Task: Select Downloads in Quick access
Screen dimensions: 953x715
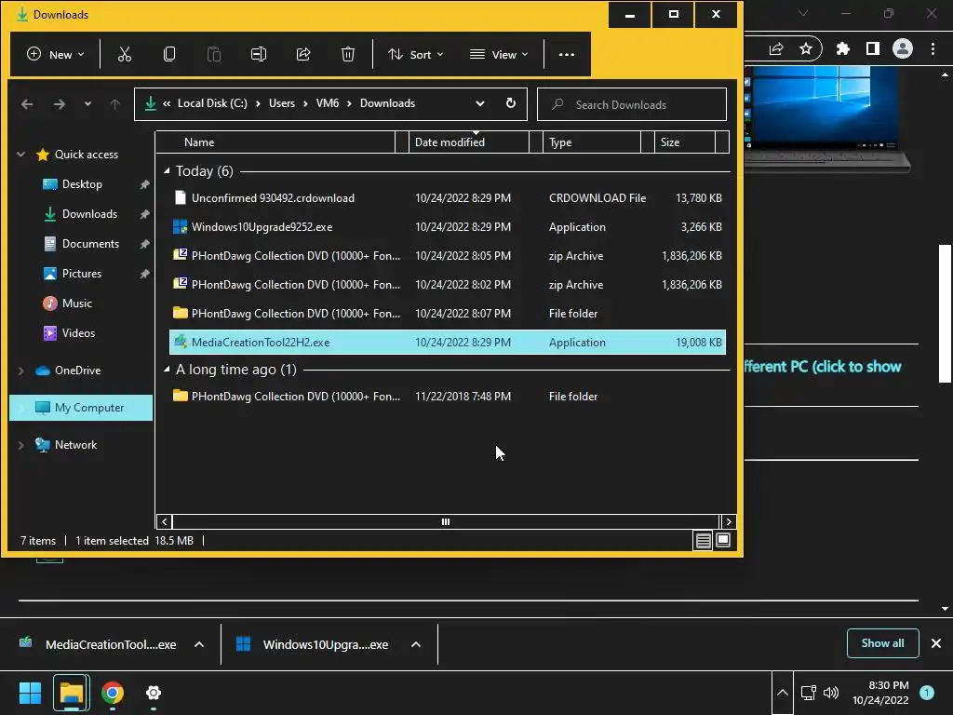Action: pos(89,214)
